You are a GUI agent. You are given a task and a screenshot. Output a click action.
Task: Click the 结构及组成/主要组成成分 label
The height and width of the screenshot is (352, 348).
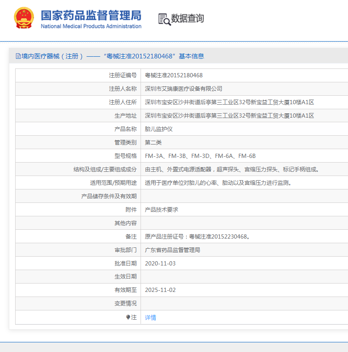(105, 170)
